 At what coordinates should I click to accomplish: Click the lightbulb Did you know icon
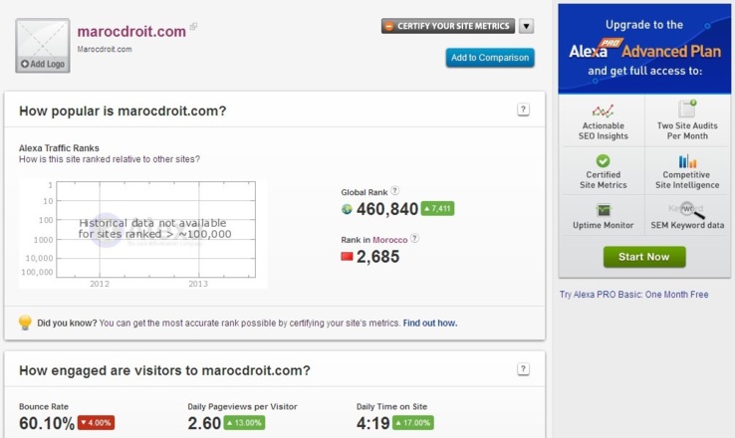[25, 323]
